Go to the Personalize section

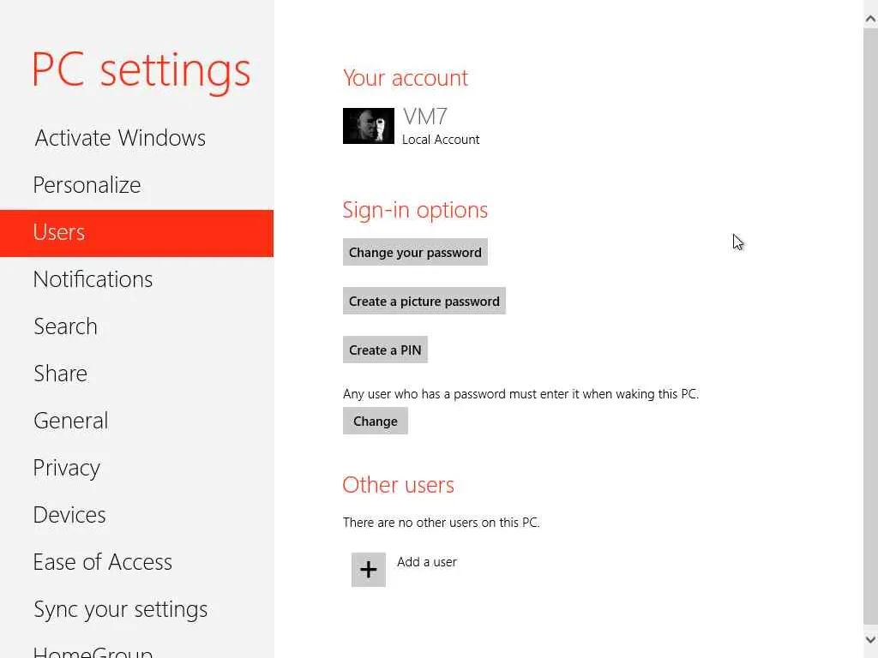click(x=87, y=185)
